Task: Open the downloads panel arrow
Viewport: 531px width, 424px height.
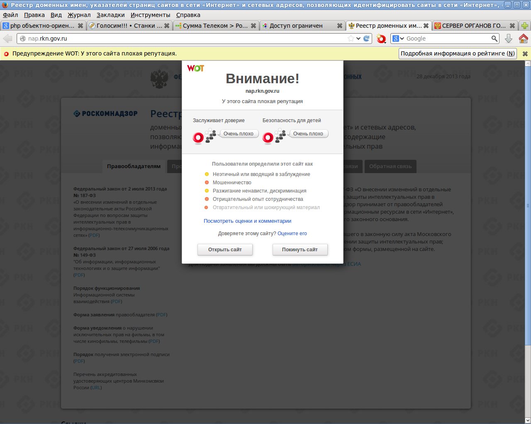Action: (x=509, y=39)
